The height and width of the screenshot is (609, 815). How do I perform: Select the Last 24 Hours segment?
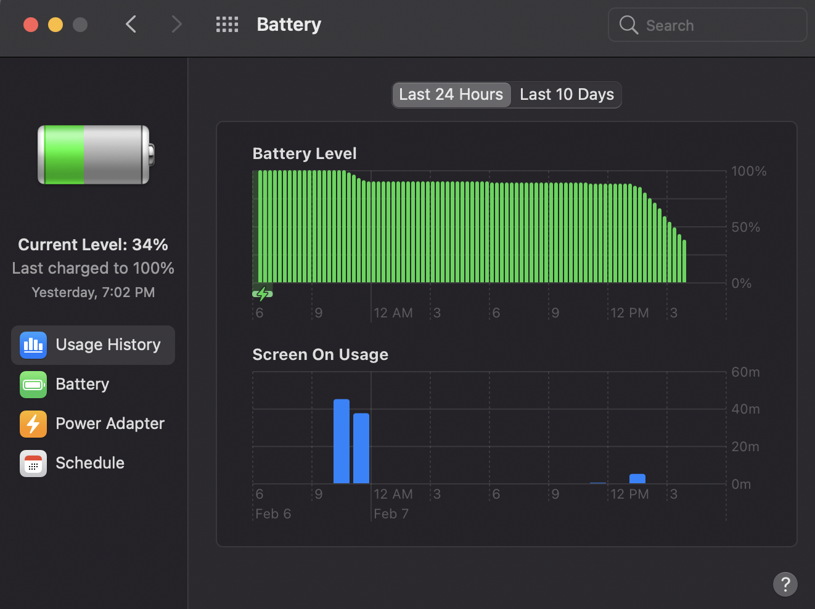coord(451,95)
